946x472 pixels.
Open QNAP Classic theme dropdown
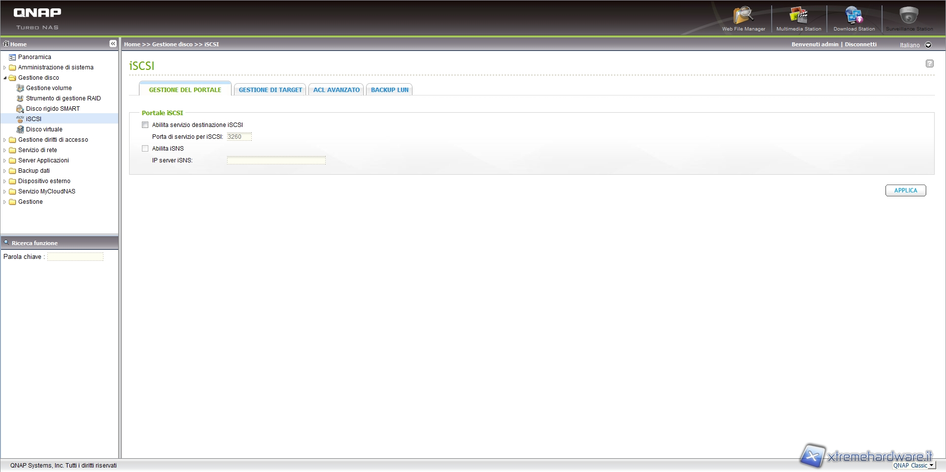point(931,466)
